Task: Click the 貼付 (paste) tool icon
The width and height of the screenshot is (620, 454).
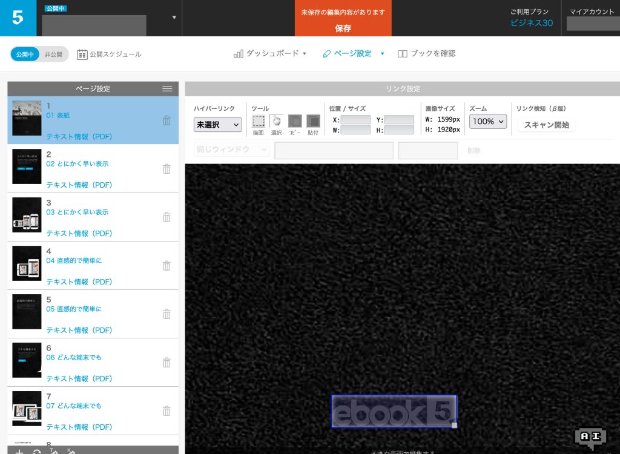Action: pyautogui.click(x=313, y=121)
